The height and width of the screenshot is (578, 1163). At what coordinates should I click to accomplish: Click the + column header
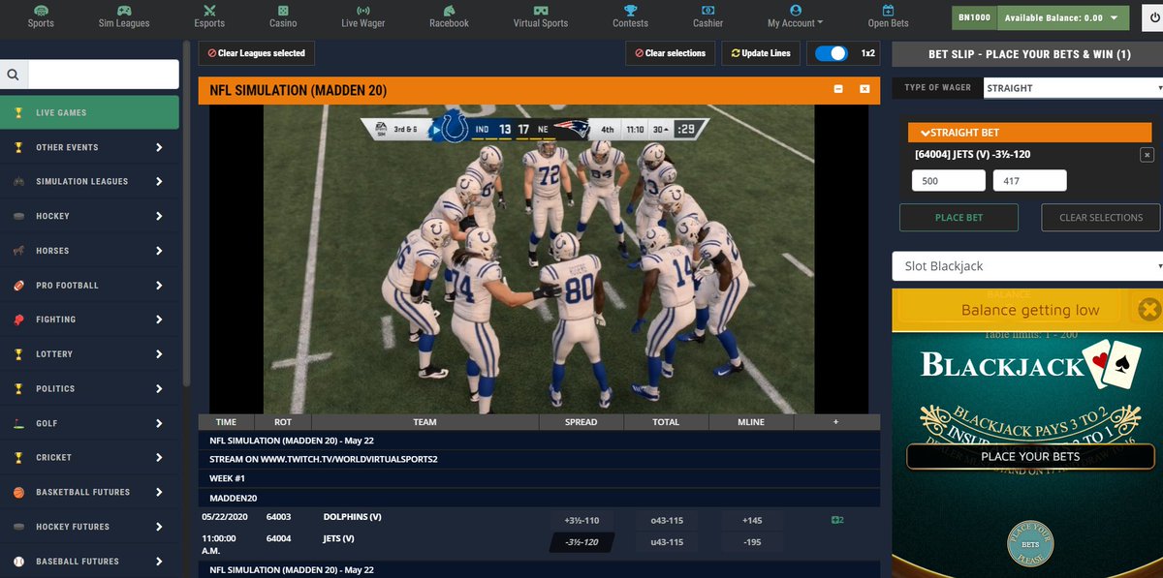tap(836, 422)
